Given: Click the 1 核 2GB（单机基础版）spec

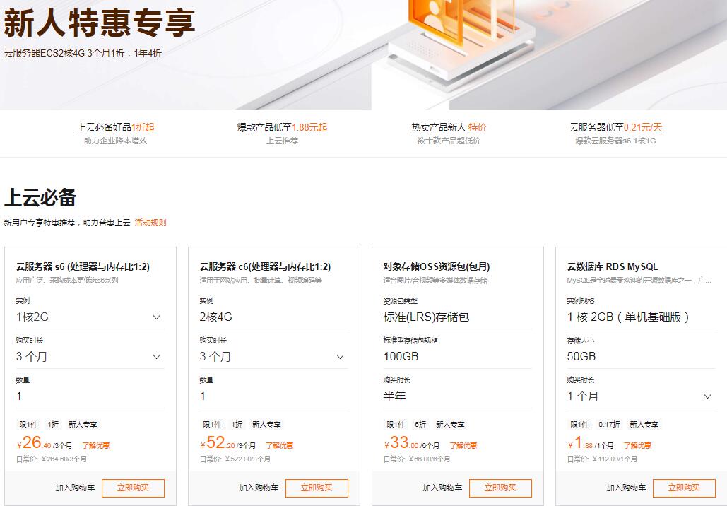Looking at the screenshot, I should click(628, 317).
